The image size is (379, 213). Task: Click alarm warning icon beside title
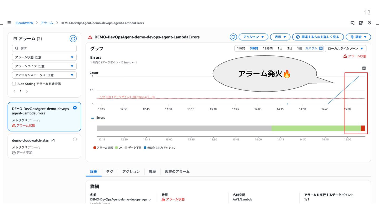click(90, 37)
